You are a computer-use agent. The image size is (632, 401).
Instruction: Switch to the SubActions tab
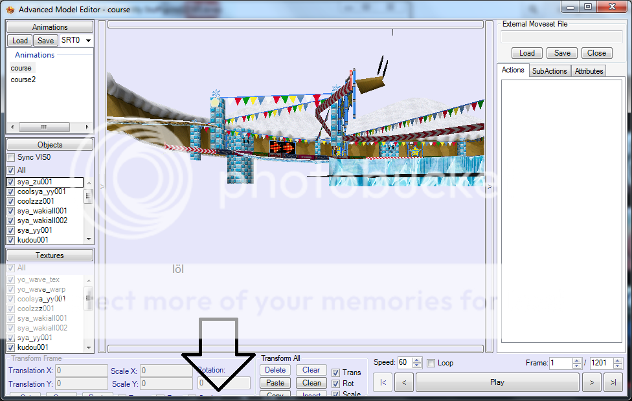(549, 71)
